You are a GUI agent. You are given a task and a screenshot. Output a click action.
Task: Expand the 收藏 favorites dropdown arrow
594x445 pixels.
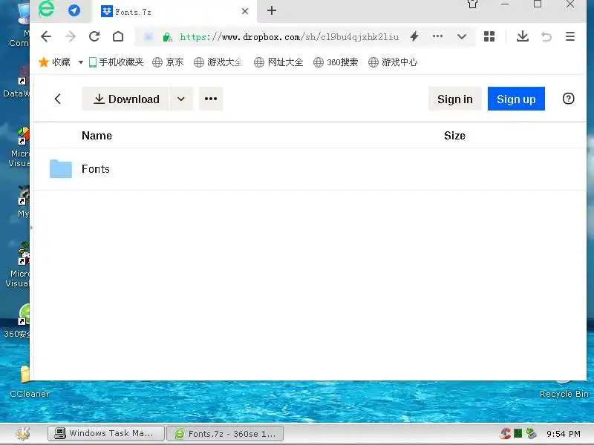pyautogui.click(x=81, y=62)
